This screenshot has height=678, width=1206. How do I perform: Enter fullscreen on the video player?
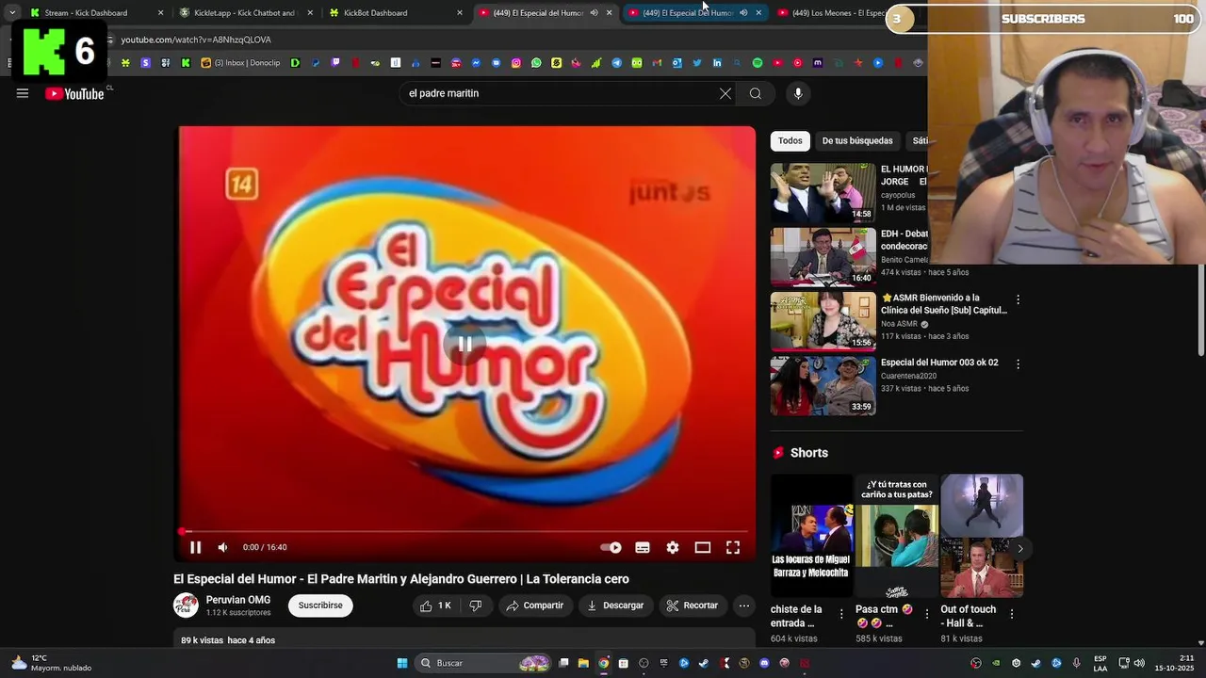733,547
